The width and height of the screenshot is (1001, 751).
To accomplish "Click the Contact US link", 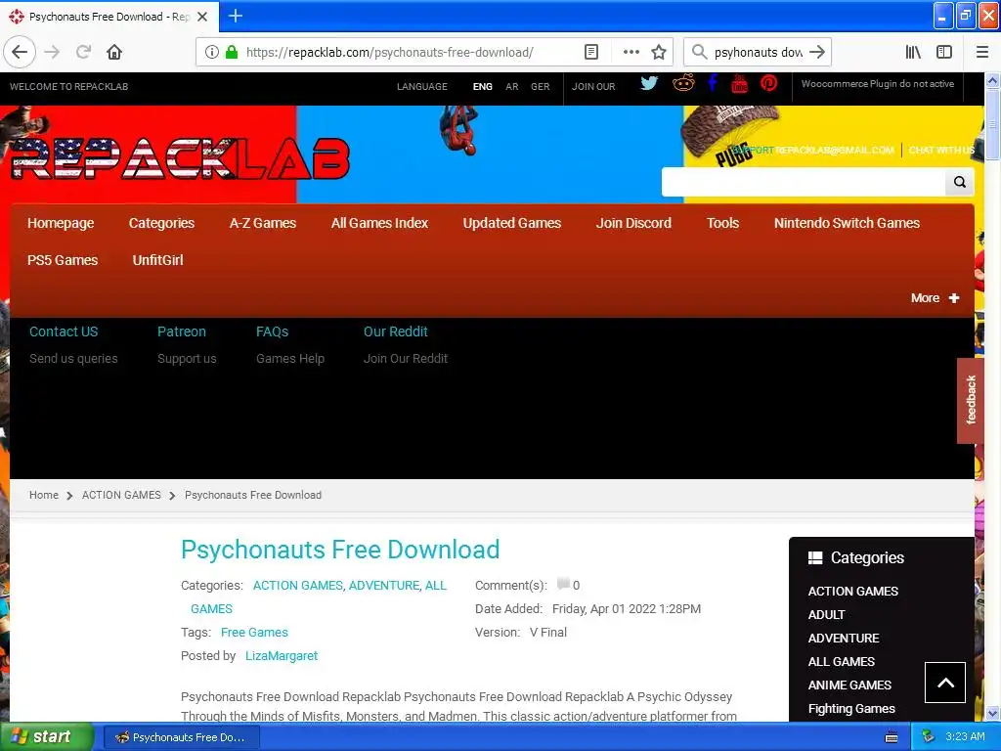I will coord(64,331).
